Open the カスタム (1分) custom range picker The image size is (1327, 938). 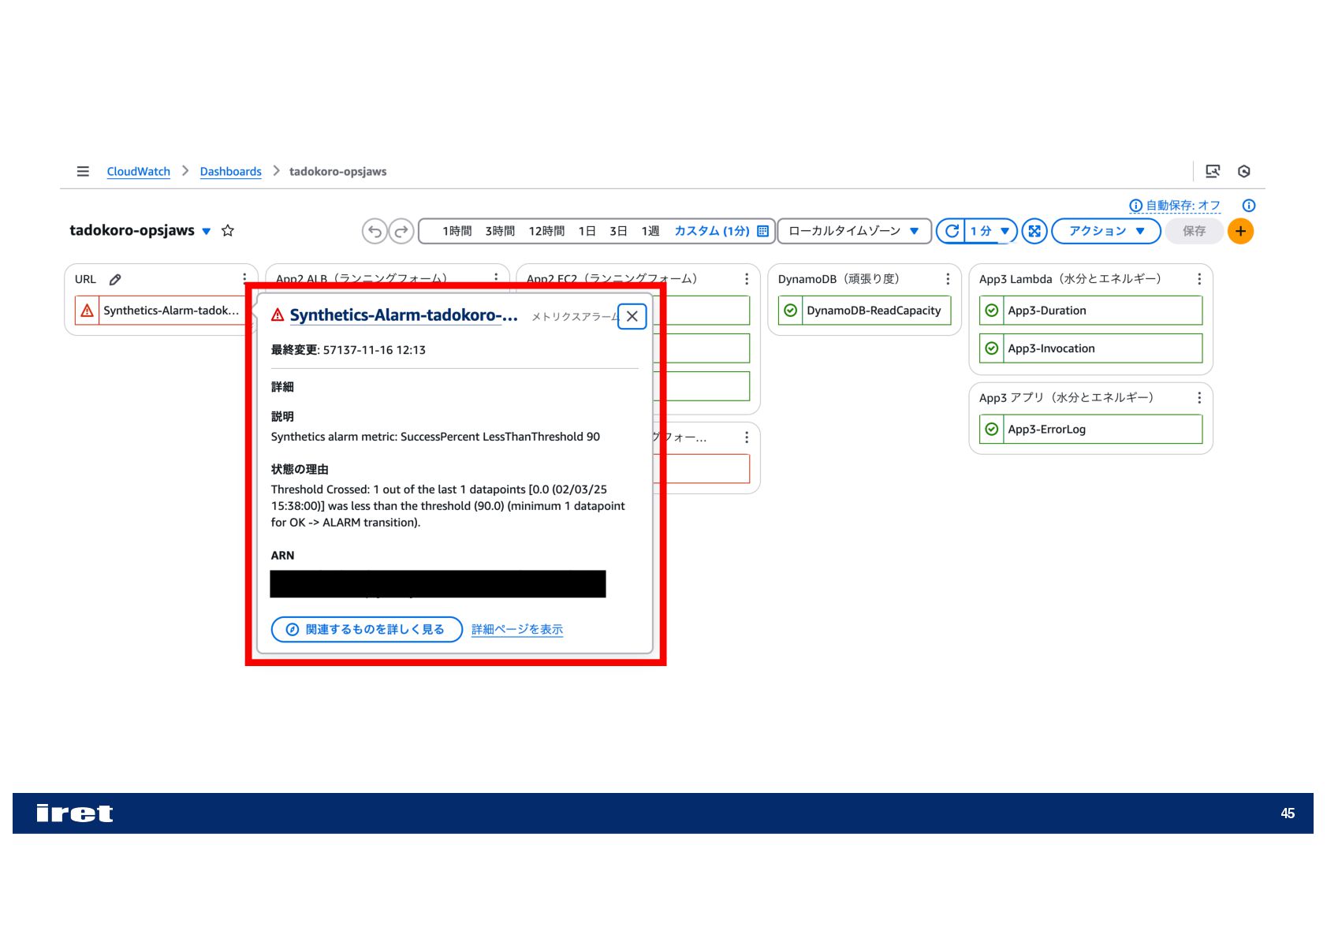coord(721,231)
